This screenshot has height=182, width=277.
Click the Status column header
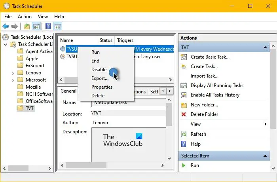coord(106,40)
